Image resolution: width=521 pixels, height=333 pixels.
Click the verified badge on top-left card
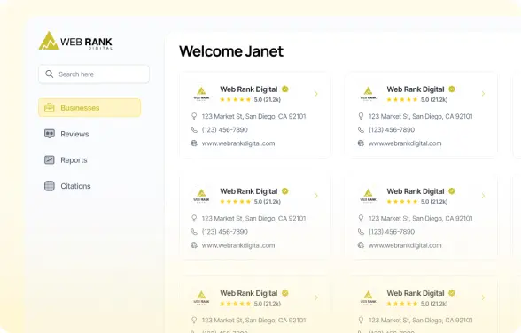285,89
